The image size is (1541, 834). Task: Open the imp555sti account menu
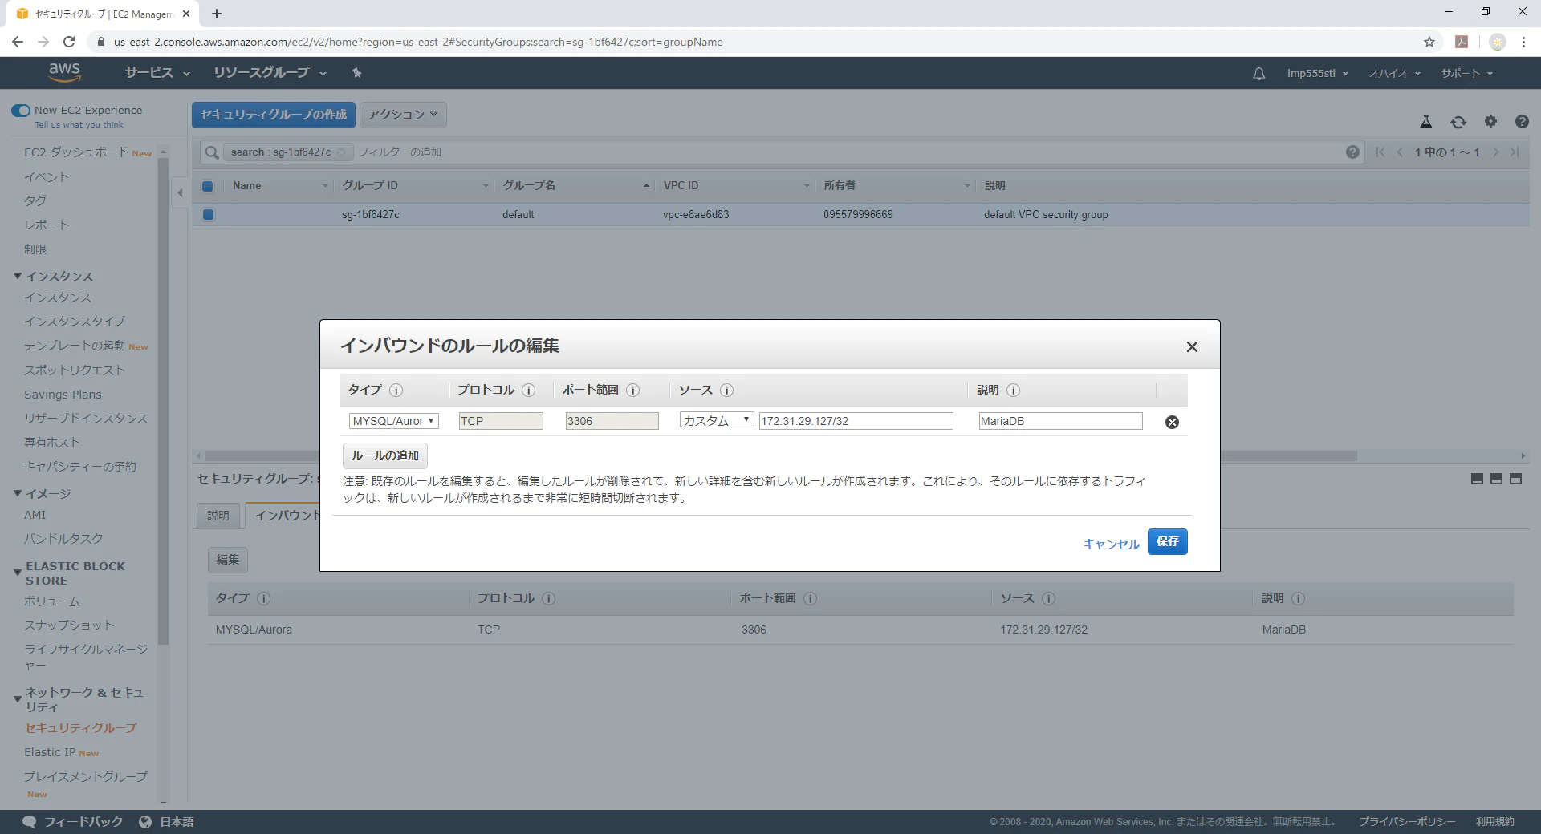click(1318, 73)
